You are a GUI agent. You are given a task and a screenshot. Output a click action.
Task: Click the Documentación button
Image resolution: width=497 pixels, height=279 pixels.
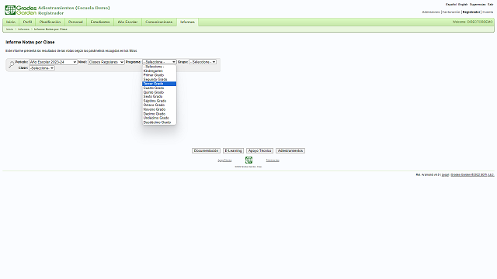(206, 151)
